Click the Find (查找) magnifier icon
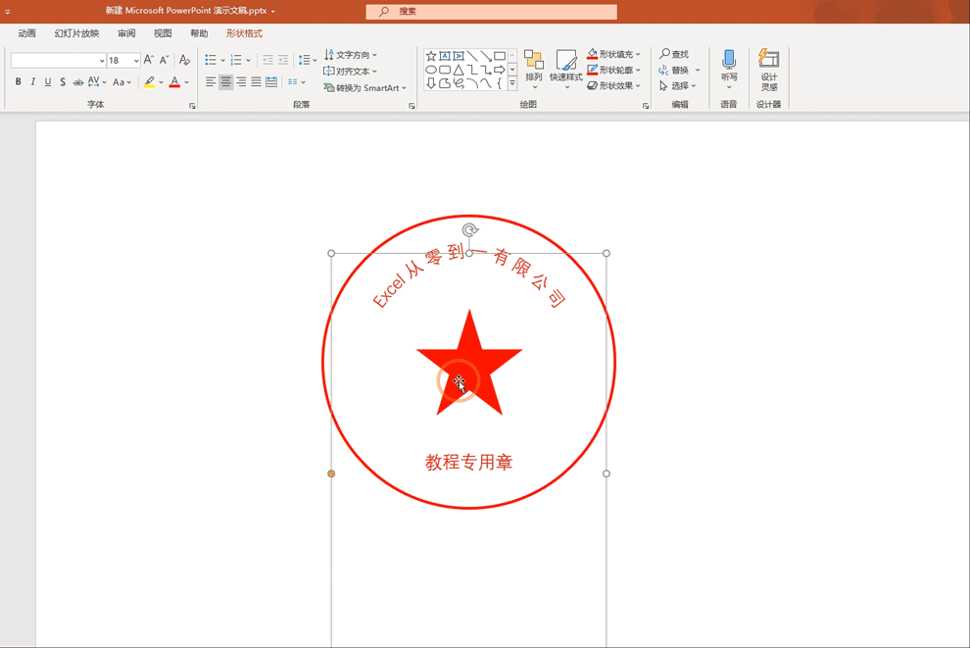 point(665,55)
